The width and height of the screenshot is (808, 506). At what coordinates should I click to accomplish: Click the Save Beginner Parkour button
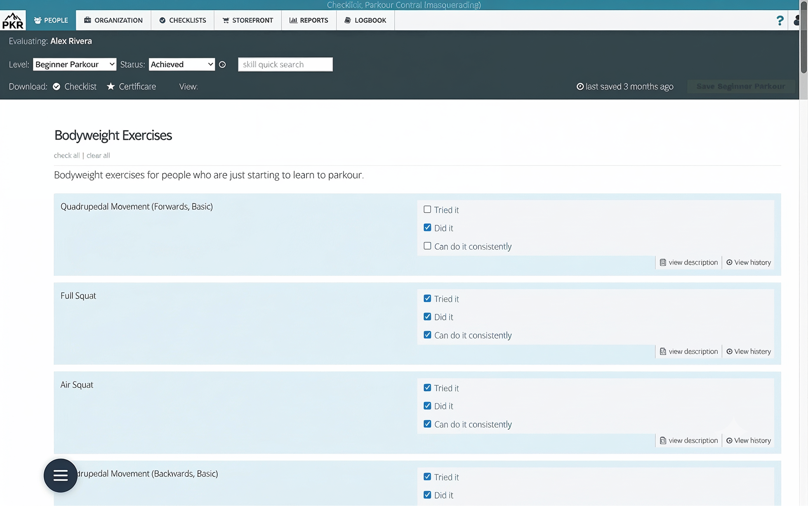741,86
